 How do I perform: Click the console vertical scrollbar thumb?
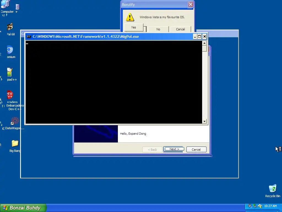(204, 49)
